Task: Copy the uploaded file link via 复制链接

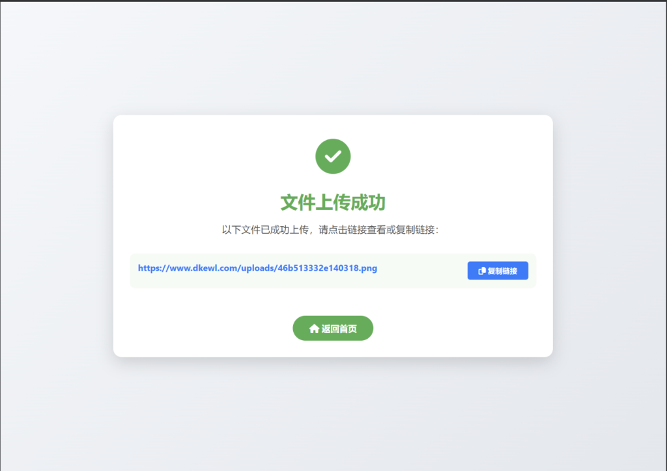Action: (498, 270)
